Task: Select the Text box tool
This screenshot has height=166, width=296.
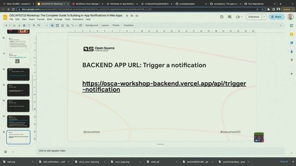Action: (57, 25)
